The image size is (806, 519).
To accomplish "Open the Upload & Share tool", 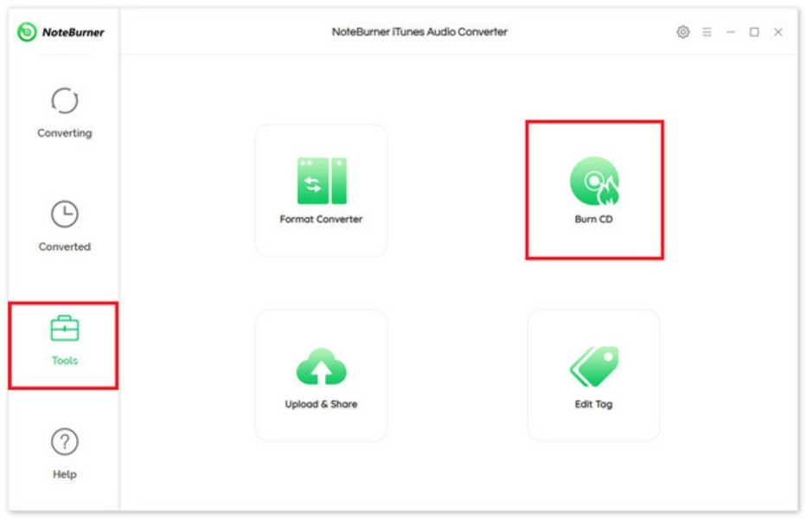I will point(321,375).
